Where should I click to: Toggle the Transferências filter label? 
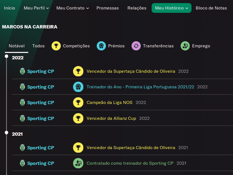tap(158, 46)
